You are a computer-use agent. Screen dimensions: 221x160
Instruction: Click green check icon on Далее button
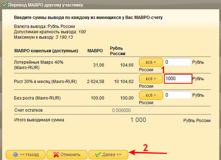pos(98,155)
